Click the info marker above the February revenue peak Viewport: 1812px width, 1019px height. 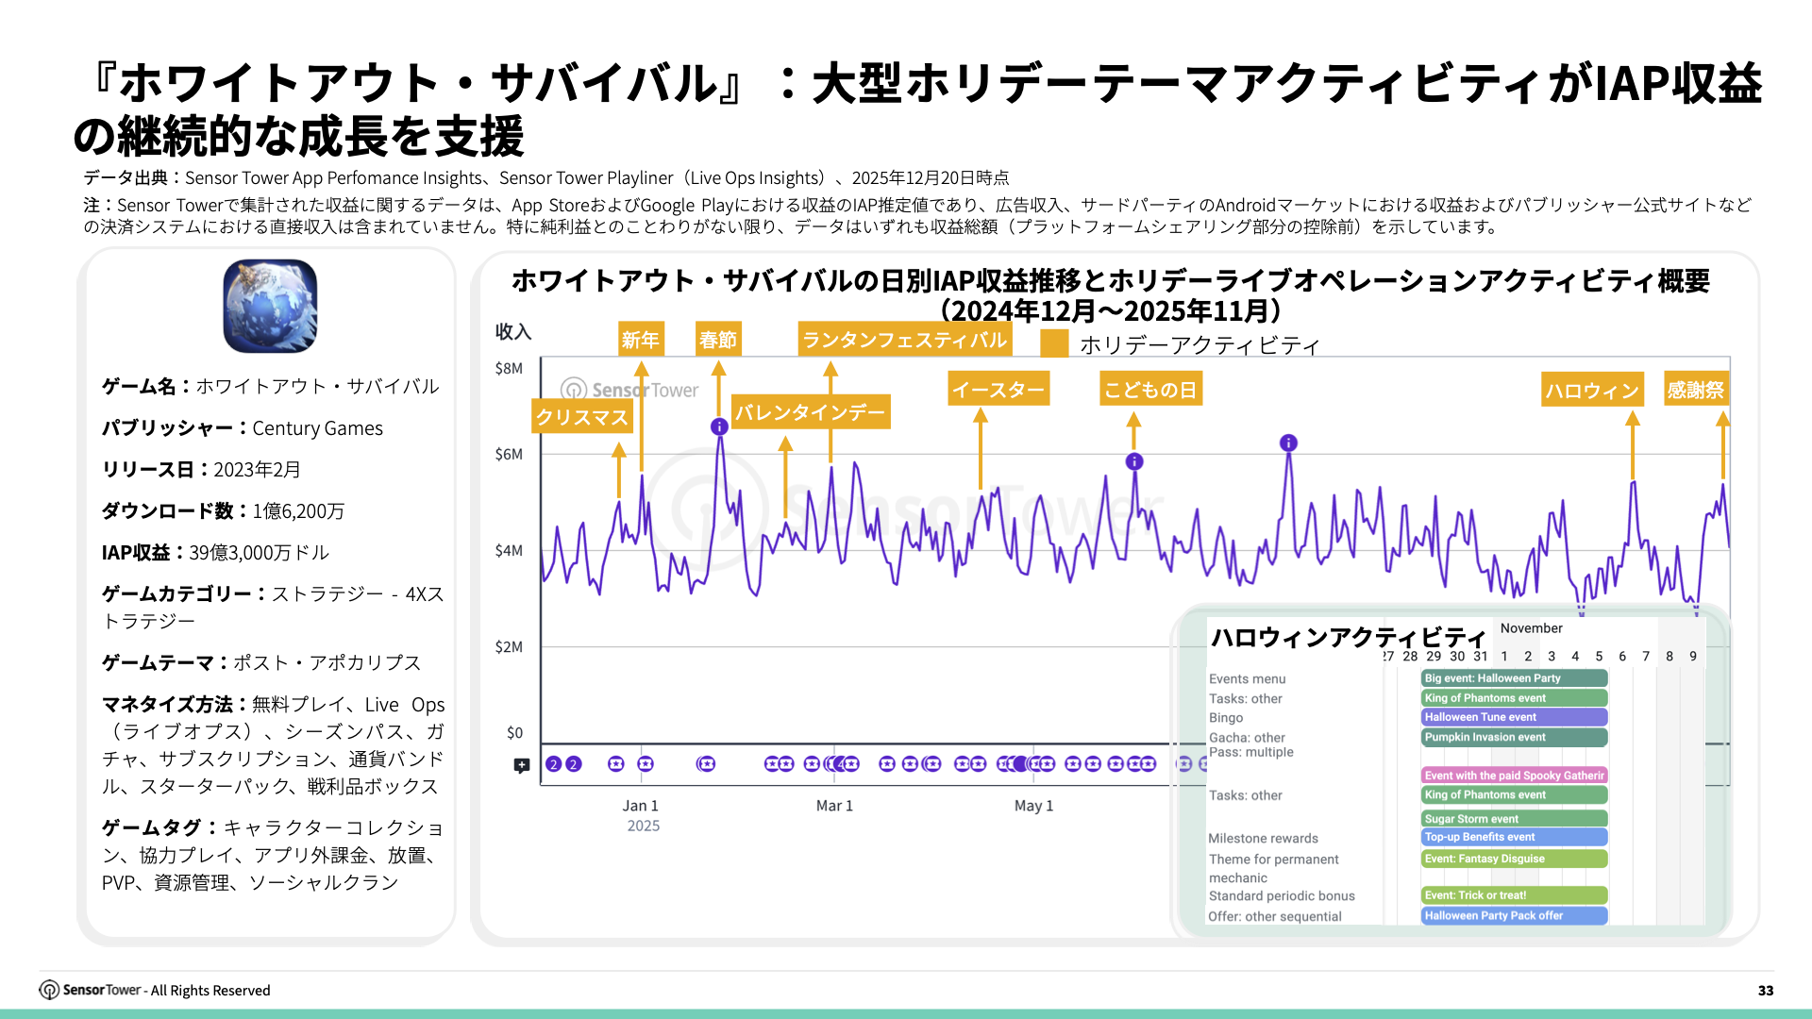click(720, 425)
